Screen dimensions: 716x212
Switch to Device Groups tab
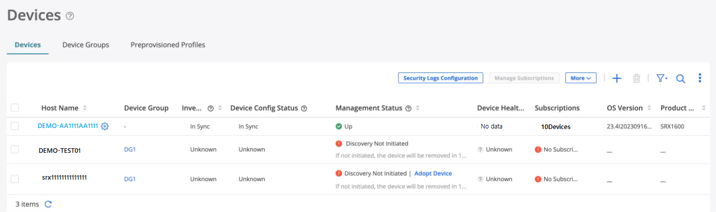(x=86, y=45)
